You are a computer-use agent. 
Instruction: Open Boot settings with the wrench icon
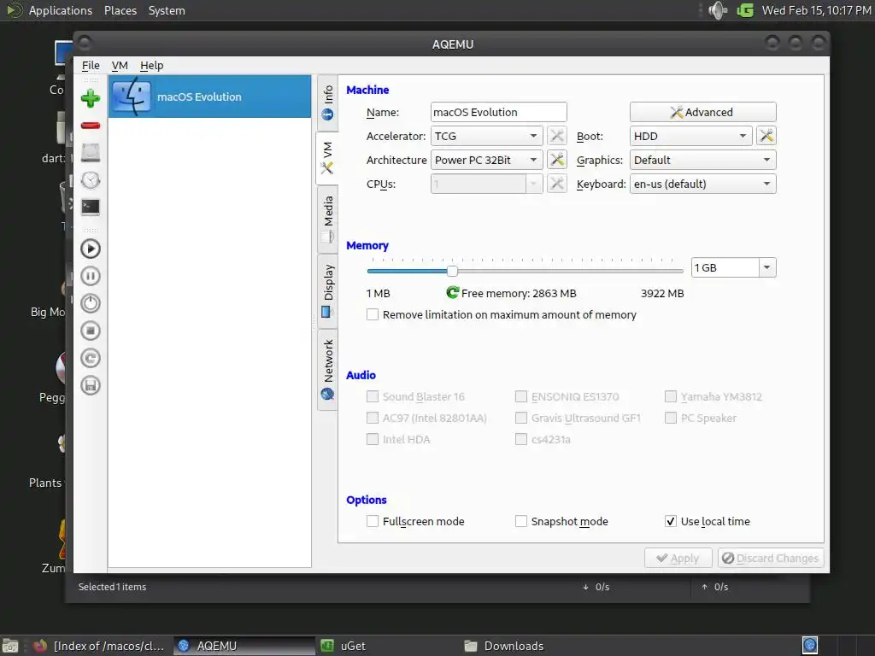point(766,136)
